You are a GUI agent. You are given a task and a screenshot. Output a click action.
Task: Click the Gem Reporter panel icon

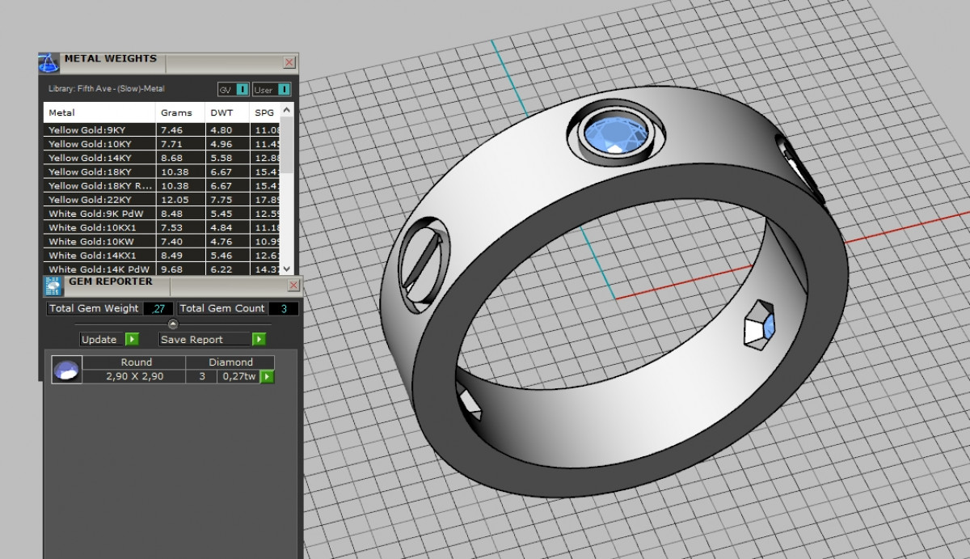pos(53,285)
